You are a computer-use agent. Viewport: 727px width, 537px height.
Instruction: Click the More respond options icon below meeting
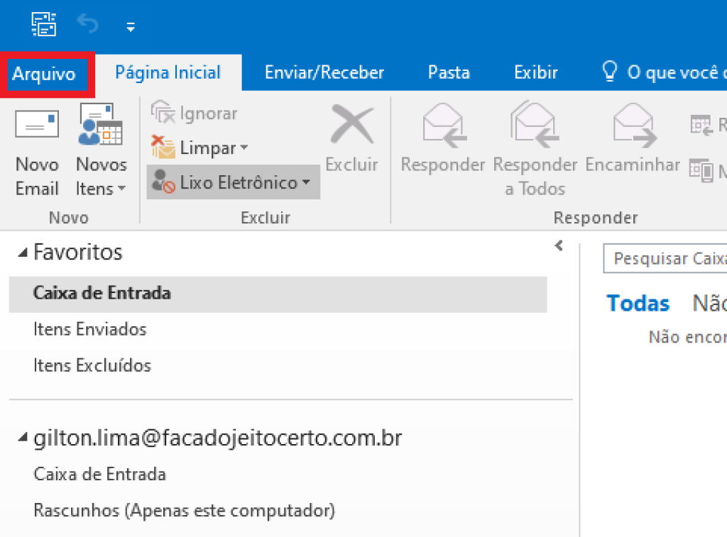[701, 170]
